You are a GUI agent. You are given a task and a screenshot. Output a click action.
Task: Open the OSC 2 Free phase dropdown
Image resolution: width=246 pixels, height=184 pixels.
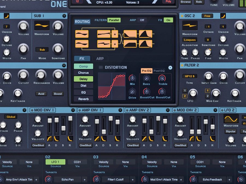tap(207, 16)
